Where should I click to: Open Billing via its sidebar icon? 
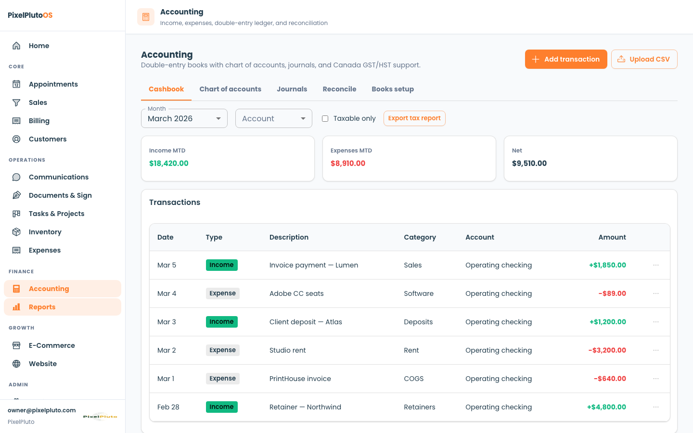16,121
